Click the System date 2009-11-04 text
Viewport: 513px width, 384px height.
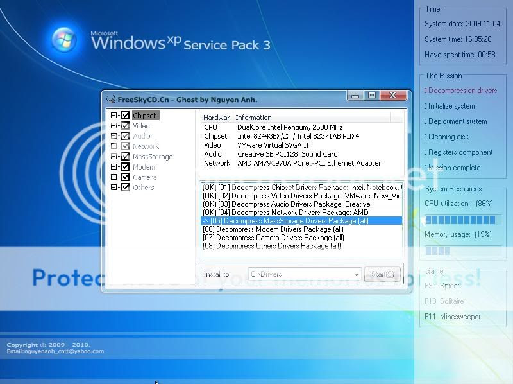(462, 24)
